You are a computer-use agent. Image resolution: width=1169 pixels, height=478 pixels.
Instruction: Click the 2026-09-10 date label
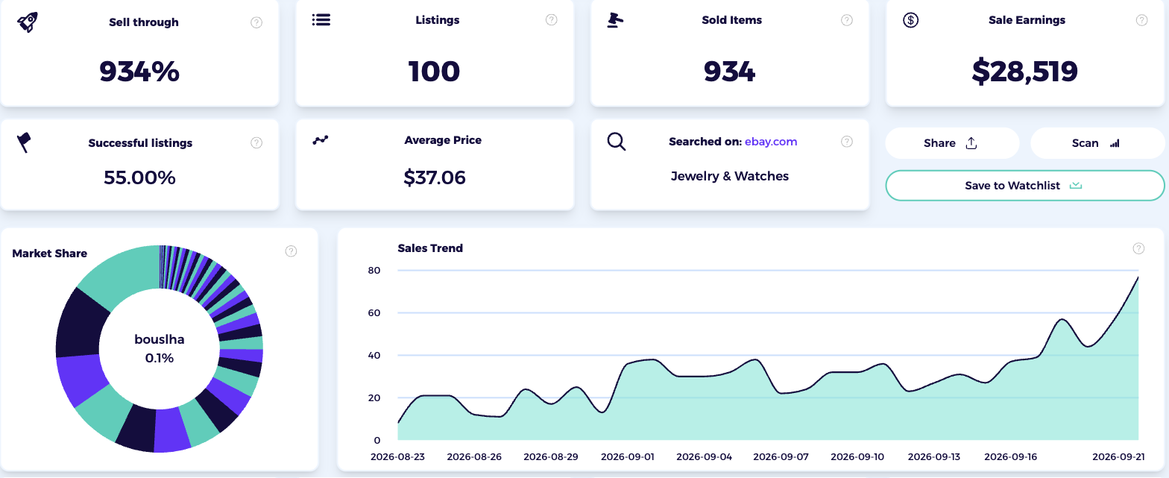(x=857, y=456)
